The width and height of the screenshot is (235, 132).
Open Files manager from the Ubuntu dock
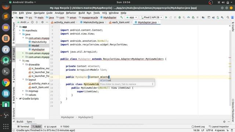[x=6, y=27]
